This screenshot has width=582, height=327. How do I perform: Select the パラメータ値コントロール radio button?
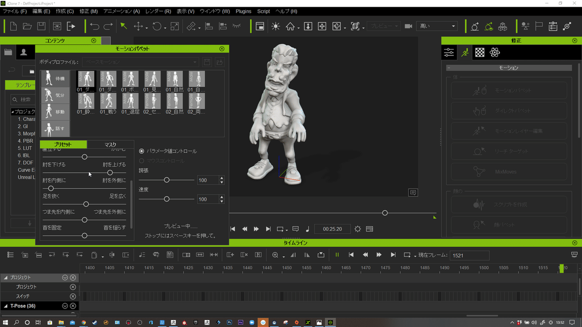coord(142,151)
